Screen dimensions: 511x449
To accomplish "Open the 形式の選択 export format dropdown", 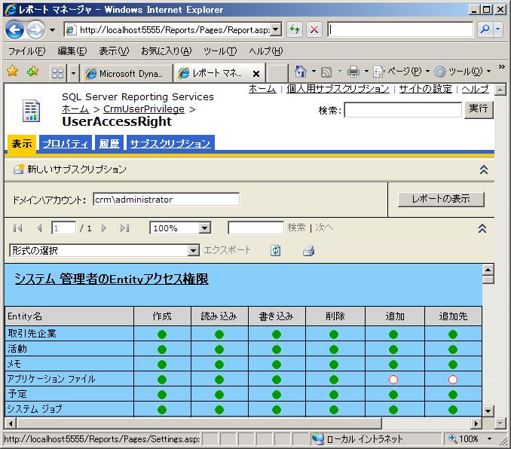I will click(194, 250).
